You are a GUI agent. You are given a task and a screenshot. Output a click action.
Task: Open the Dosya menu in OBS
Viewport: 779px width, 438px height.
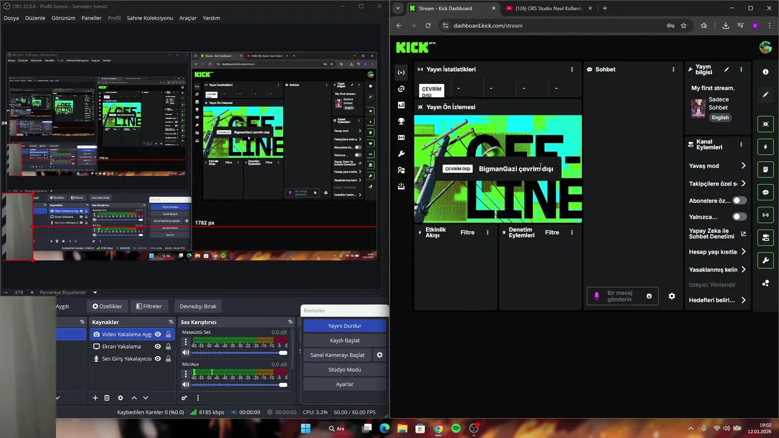coord(11,18)
